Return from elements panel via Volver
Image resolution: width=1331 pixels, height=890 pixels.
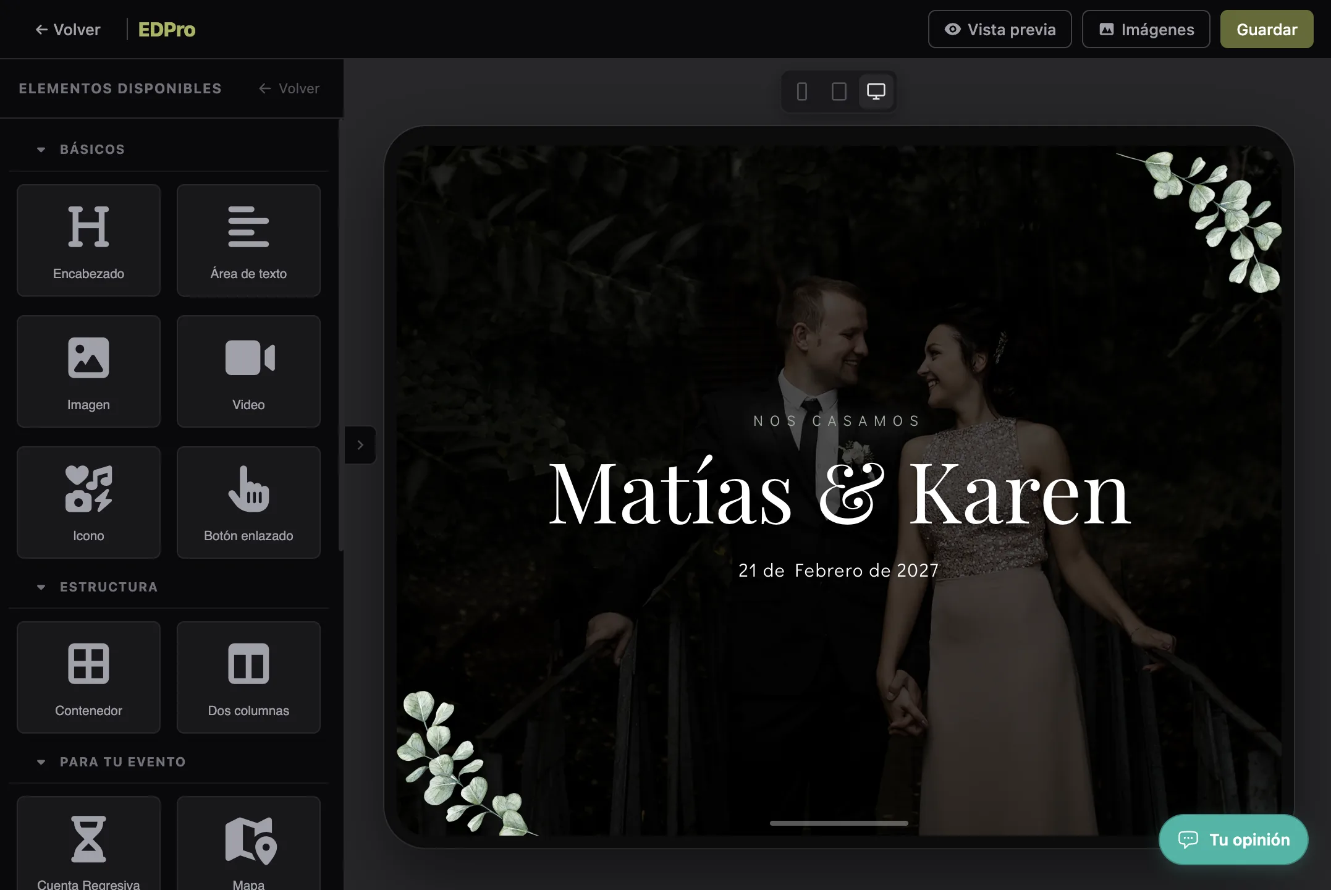coord(289,88)
